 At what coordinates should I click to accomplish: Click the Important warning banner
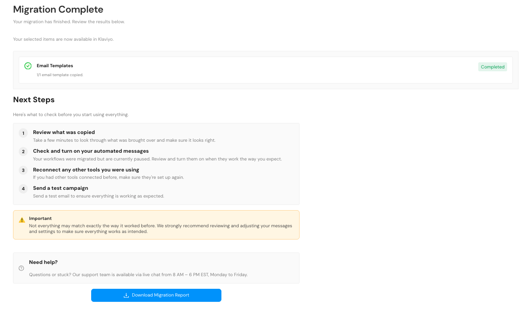pyautogui.click(x=156, y=225)
